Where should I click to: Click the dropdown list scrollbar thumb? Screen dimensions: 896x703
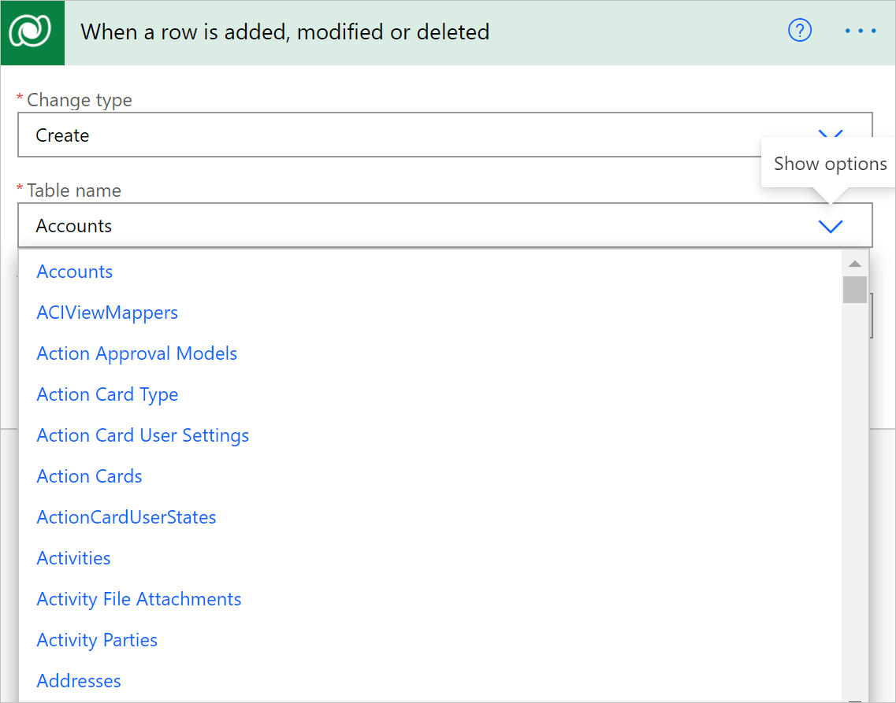click(855, 290)
